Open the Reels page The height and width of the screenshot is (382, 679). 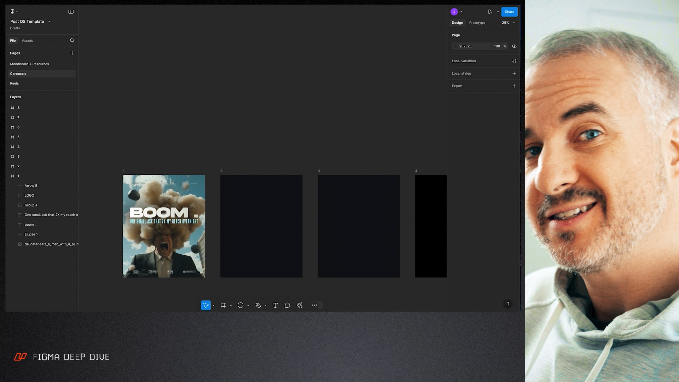[x=14, y=83]
